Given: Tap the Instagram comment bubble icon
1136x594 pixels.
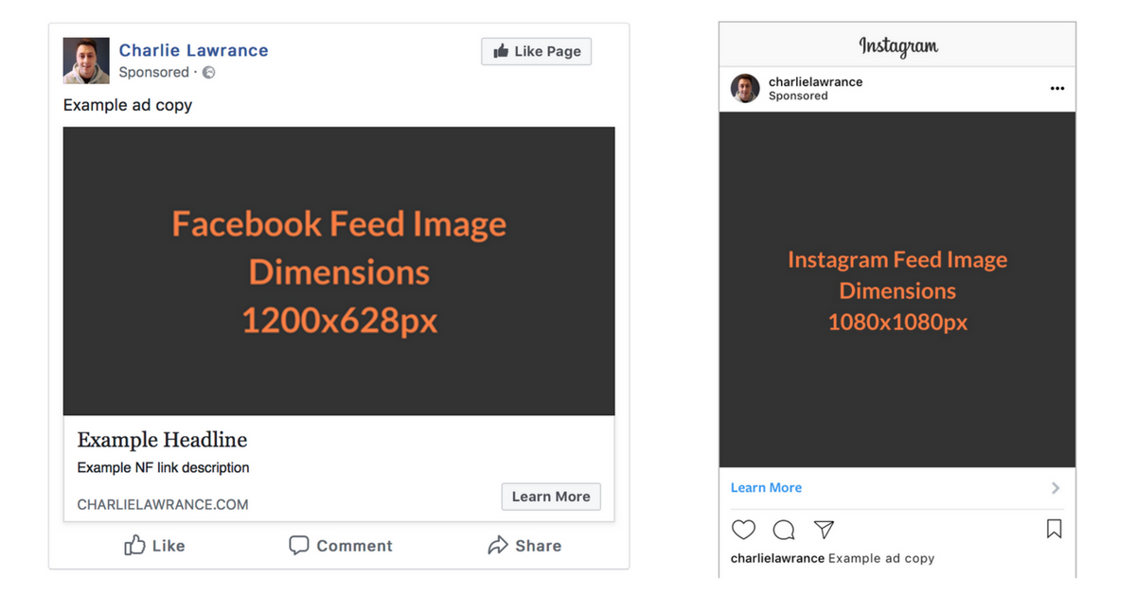Looking at the screenshot, I should (x=784, y=530).
